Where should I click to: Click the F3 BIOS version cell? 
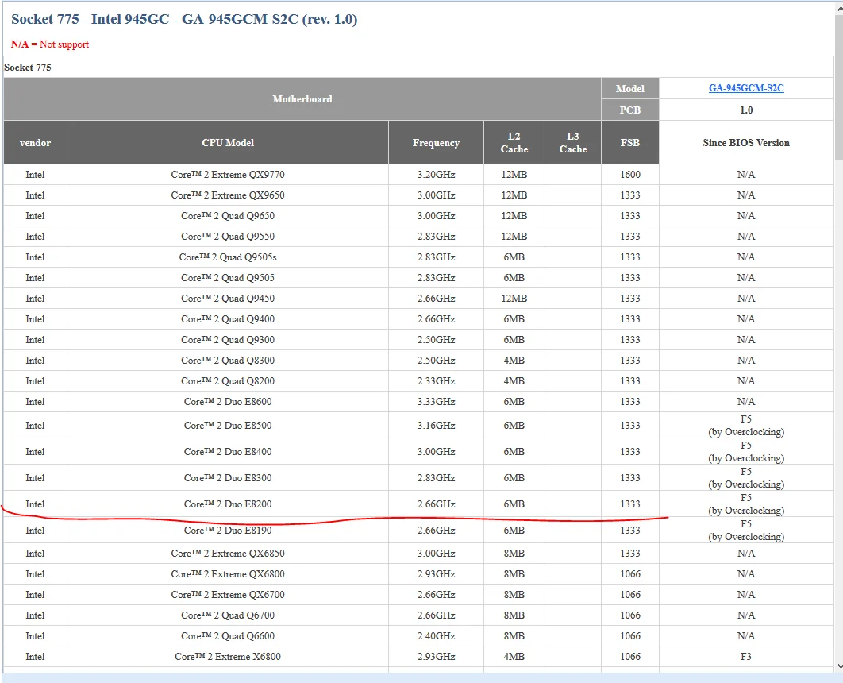pos(745,657)
